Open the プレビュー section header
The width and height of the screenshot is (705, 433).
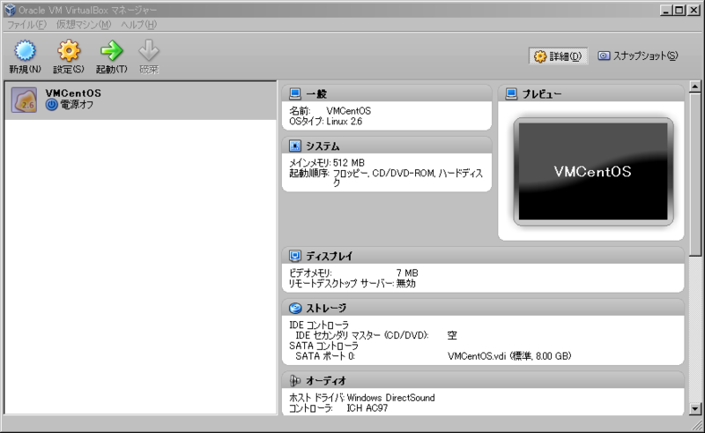pyautogui.click(x=542, y=93)
